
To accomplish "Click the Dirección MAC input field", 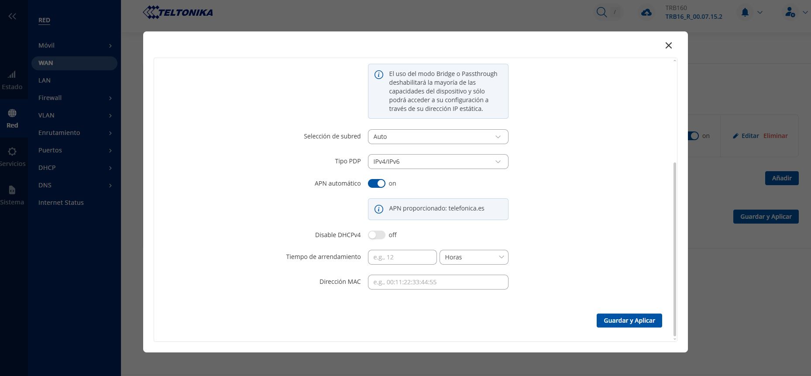I will [x=438, y=282].
